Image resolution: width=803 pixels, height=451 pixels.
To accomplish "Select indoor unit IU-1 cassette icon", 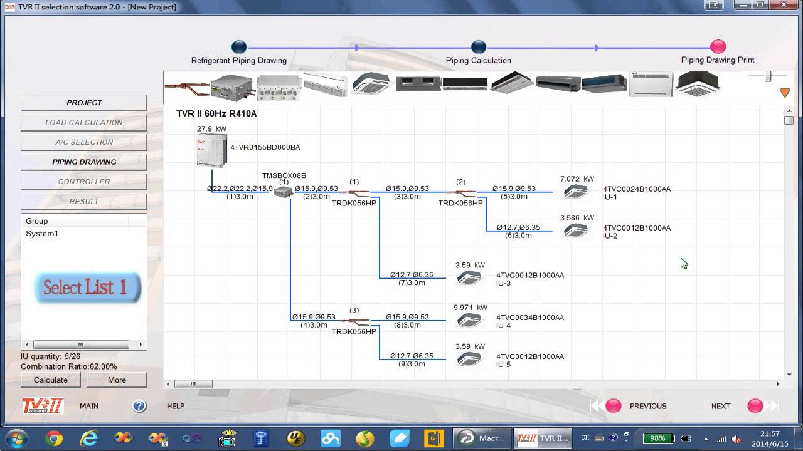I will [x=575, y=192].
